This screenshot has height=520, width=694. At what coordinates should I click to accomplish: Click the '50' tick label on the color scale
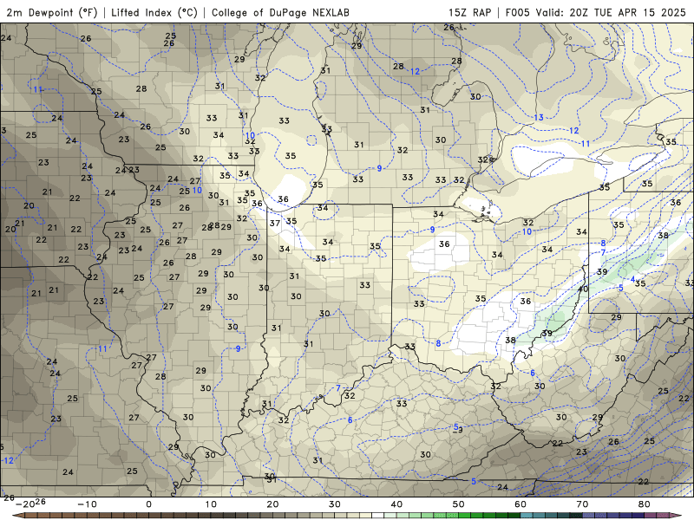point(459,504)
